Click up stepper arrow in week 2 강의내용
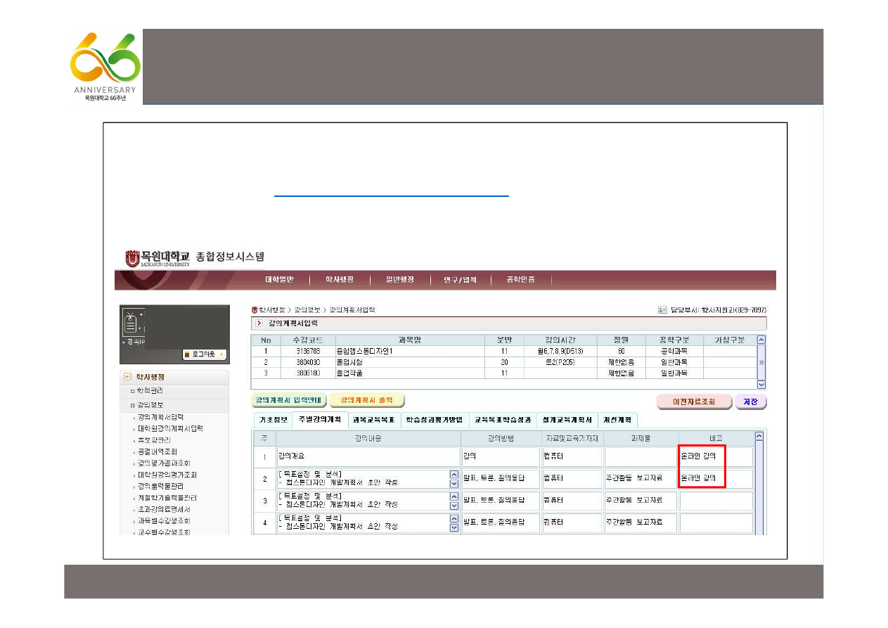 453,475
